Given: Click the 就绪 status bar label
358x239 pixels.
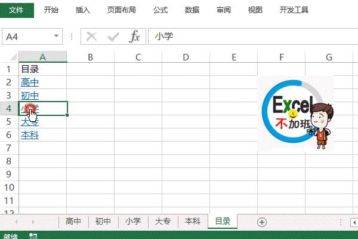Looking at the screenshot, I should pos(11,236).
